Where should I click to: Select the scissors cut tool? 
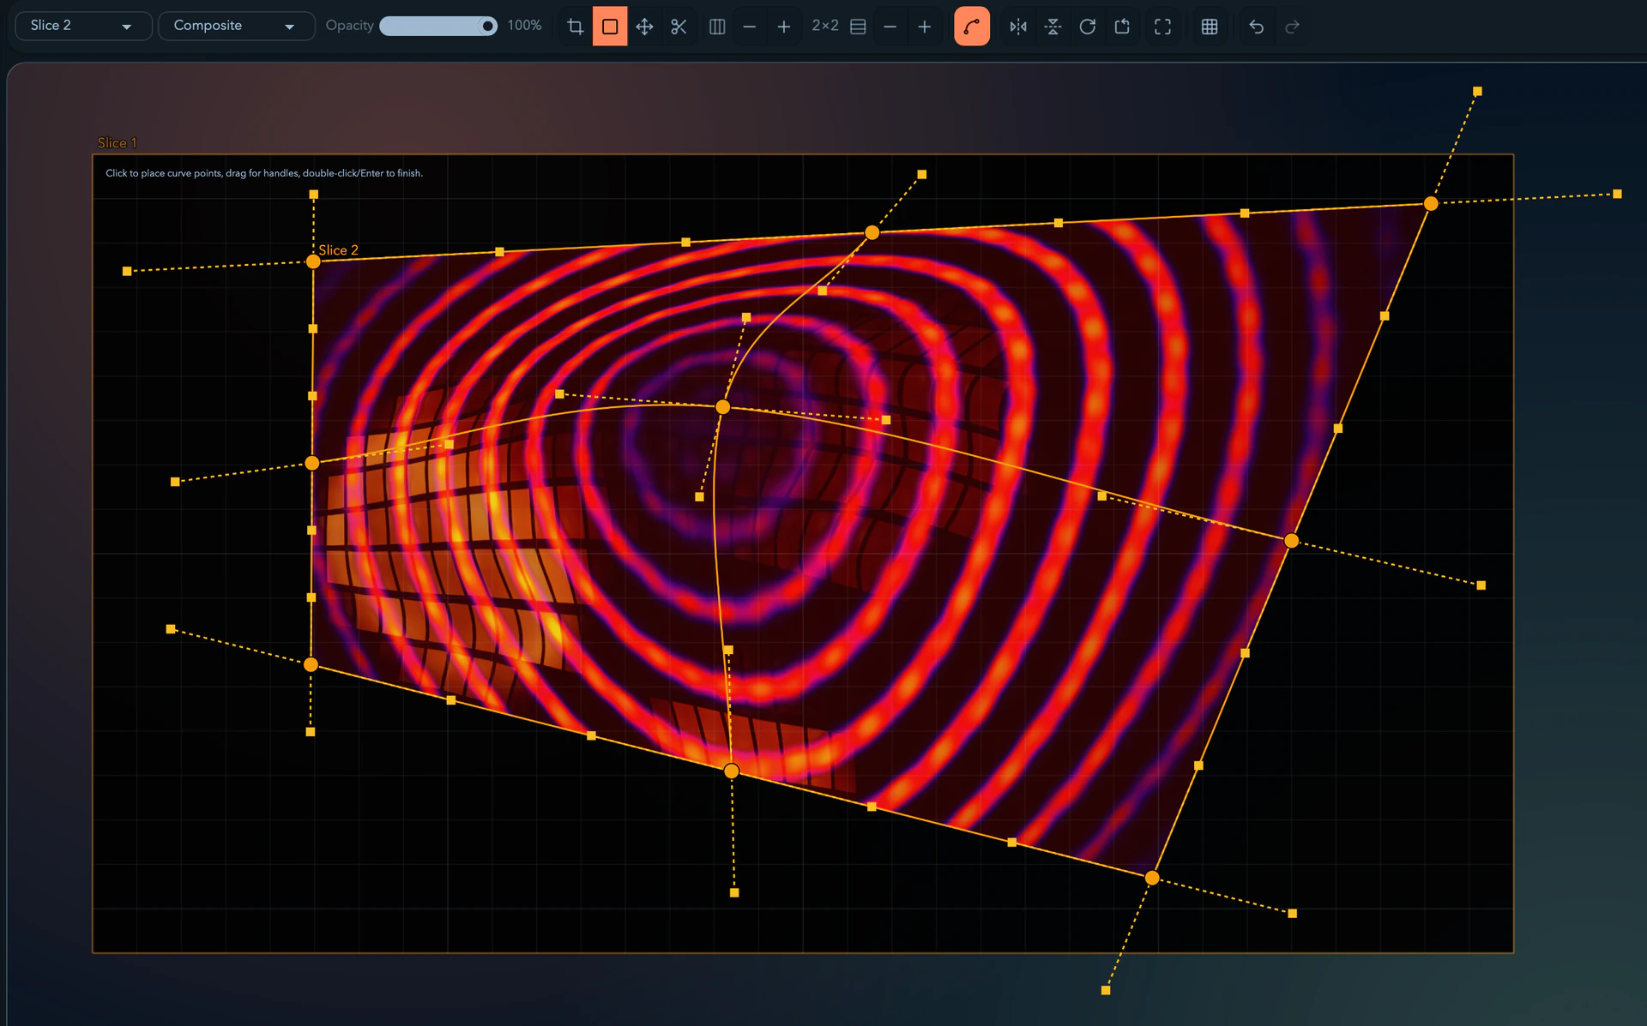pos(679,27)
